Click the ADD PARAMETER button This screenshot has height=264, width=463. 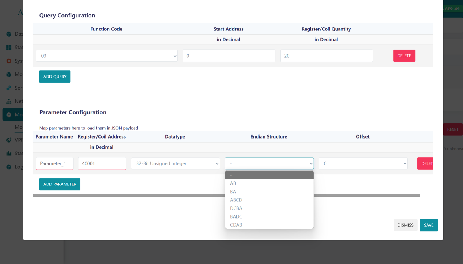60,184
